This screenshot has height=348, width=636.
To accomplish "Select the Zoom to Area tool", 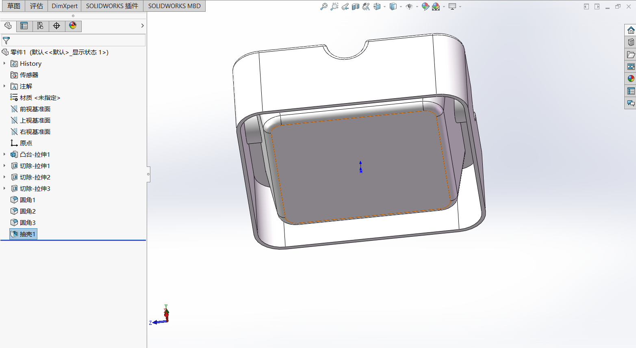I will pos(334,6).
